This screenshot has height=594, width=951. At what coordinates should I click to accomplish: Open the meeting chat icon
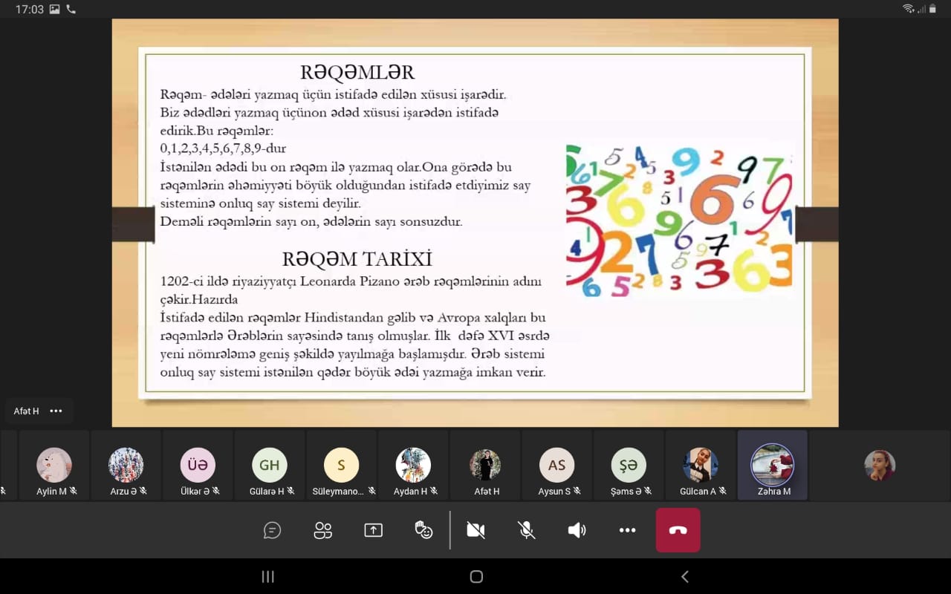click(x=273, y=530)
